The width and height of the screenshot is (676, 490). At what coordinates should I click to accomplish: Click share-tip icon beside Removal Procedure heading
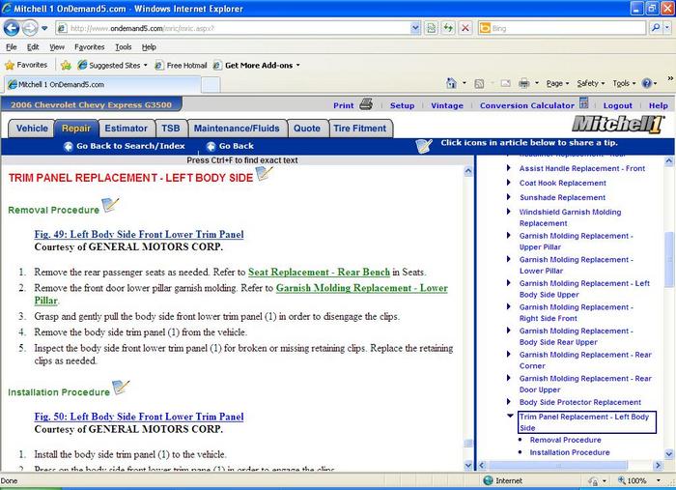click(110, 205)
